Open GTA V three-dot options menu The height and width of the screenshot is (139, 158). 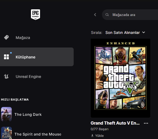[x=146, y=123]
